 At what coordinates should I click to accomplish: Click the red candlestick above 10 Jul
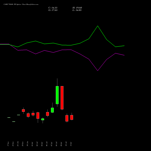point(67,118)
